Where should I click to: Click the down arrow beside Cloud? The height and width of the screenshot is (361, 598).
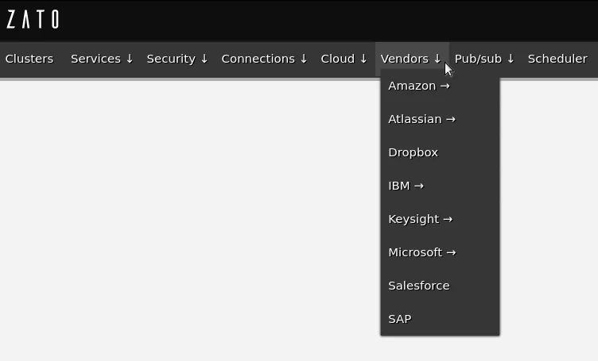(363, 59)
